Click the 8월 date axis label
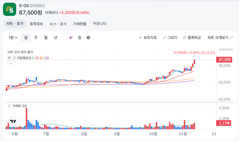This screenshot has height=141, width=239. coord(84,134)
